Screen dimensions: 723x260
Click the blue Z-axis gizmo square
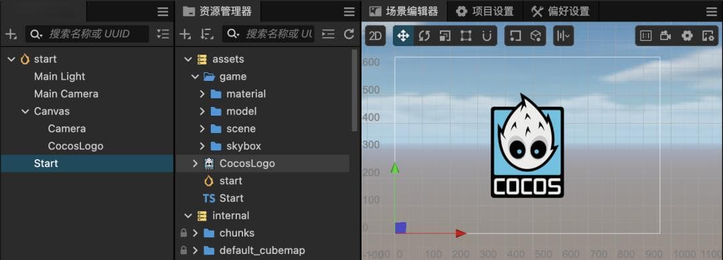point(401,227)
